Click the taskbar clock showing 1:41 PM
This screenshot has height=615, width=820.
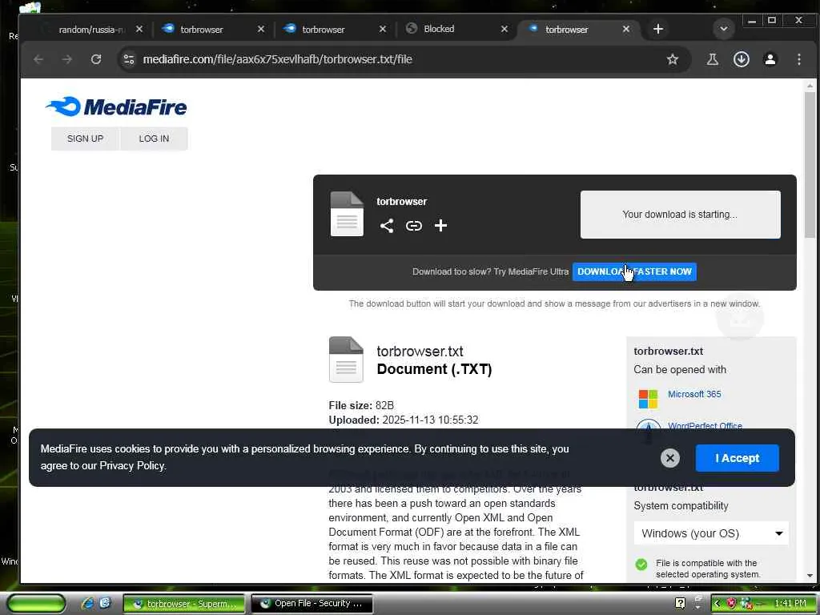(790, 603)
